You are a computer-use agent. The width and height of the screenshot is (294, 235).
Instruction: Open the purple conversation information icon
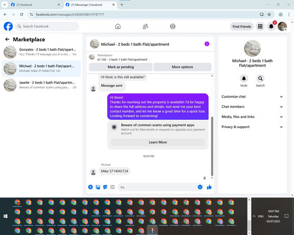coord(207,44)
